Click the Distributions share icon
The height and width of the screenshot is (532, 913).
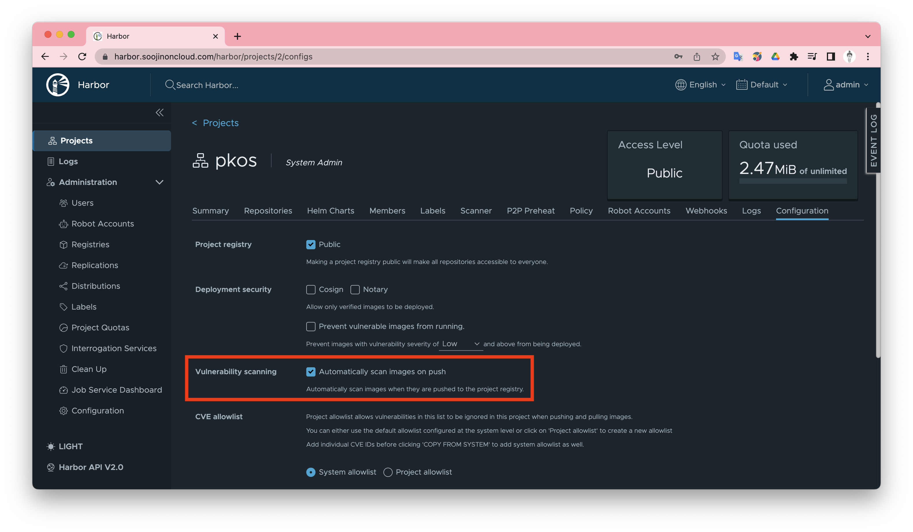tap(63, 286)
